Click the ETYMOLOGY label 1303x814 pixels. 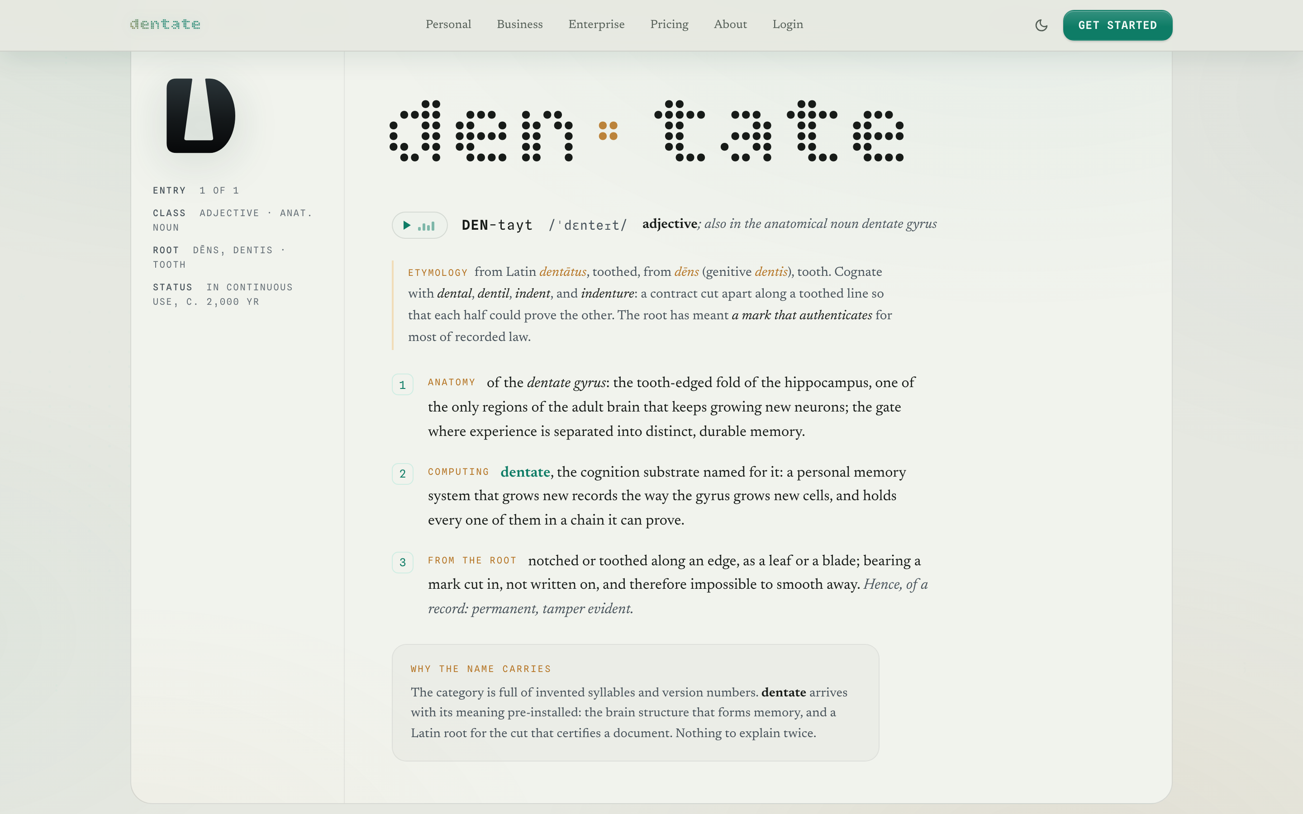coord(437,273)
